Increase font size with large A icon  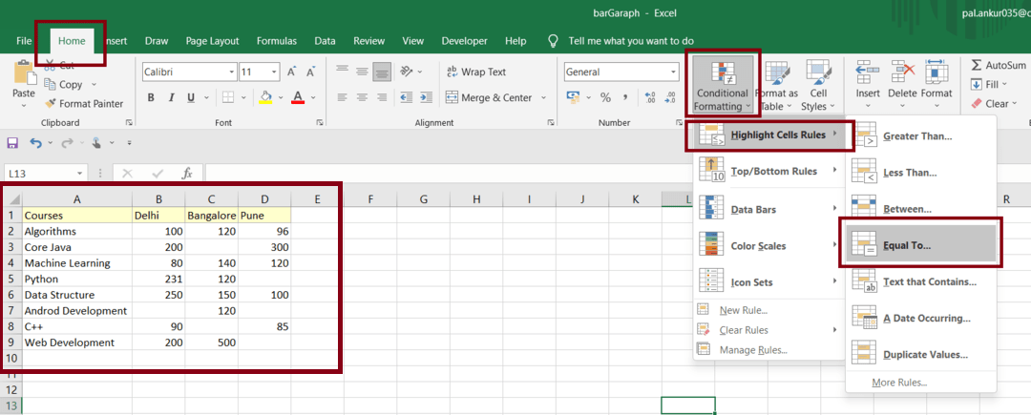click(292, 72)
